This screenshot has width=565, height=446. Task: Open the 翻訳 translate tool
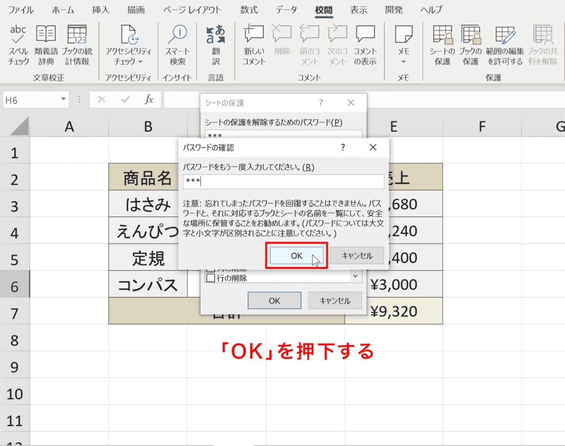tap(216, 44)
